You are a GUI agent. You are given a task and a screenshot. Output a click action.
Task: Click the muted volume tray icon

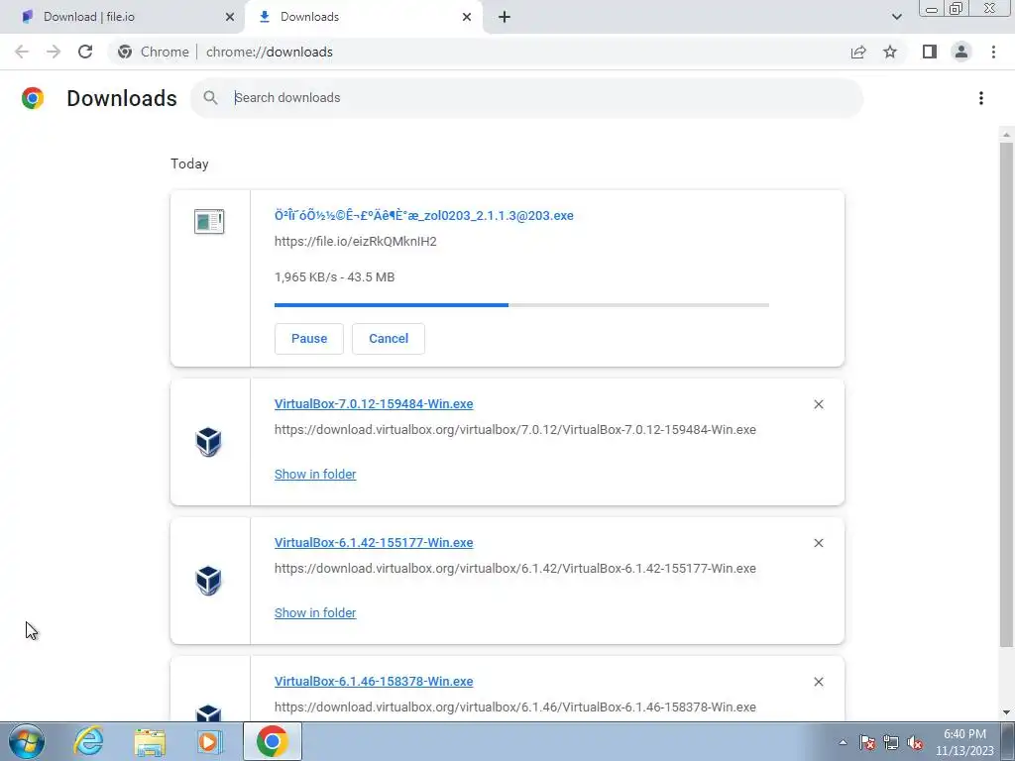915,742
